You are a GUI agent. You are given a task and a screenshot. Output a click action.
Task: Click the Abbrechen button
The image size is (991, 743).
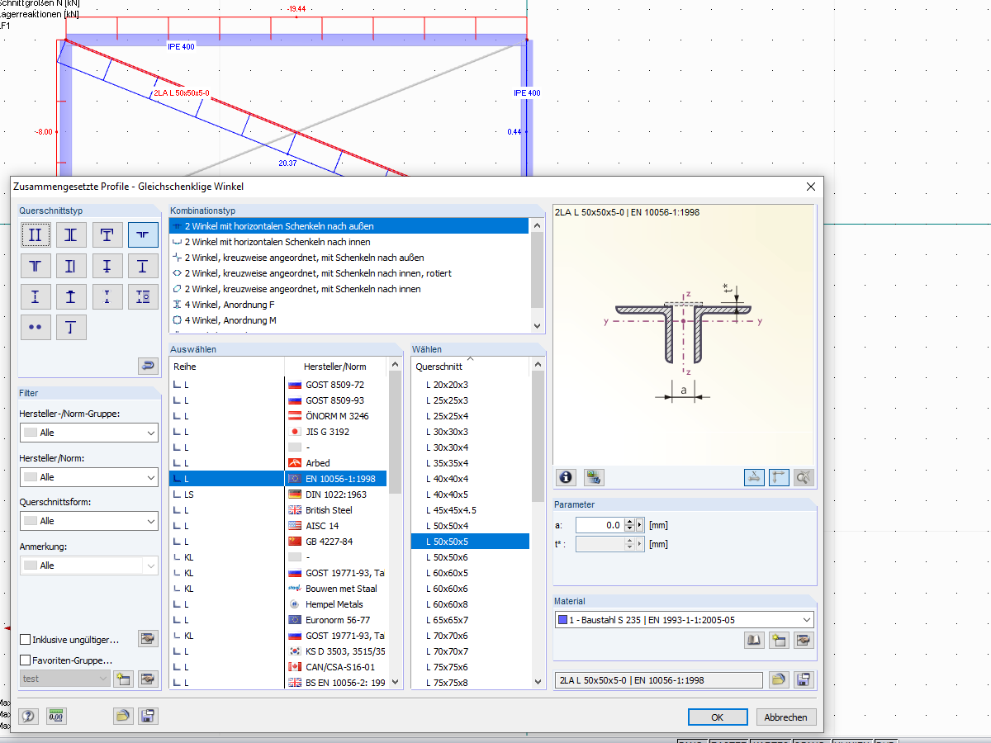point(786,717)
